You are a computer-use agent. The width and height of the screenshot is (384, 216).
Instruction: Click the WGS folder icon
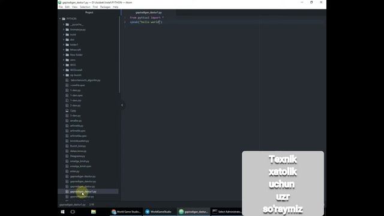[67, 65]
